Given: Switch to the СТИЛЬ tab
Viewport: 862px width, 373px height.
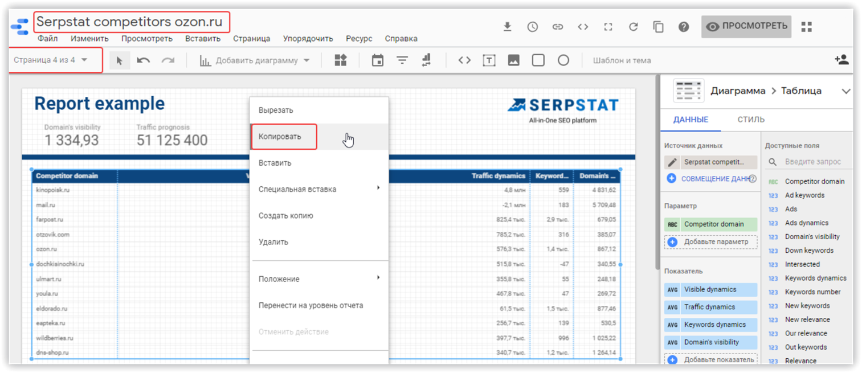Looking at the screenshot, I should click(751, 120).
